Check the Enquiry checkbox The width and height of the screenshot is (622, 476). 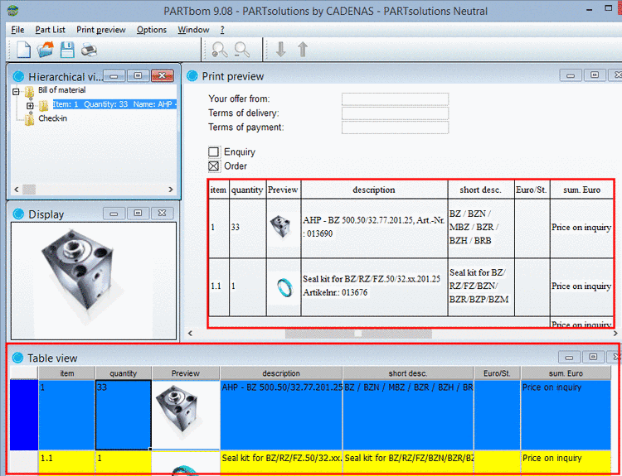pyautogui.click(x=213, y=151)
